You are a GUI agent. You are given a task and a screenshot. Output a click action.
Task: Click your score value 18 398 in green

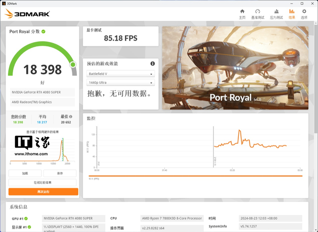(18, 122)
